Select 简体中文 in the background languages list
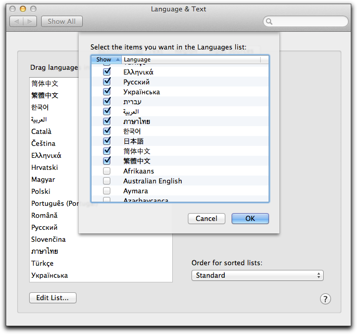The width and height of the screenshot is (357, 334). point(45,83)
